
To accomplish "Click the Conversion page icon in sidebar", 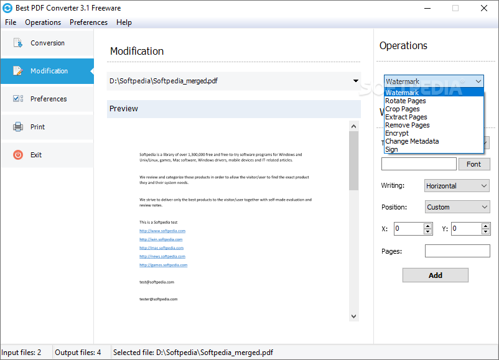I will tap(18, 43).
